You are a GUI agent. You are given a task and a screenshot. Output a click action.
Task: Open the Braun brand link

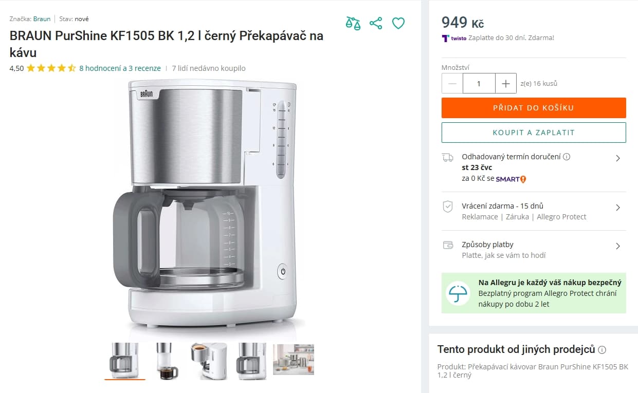click(x=42, y=18)
